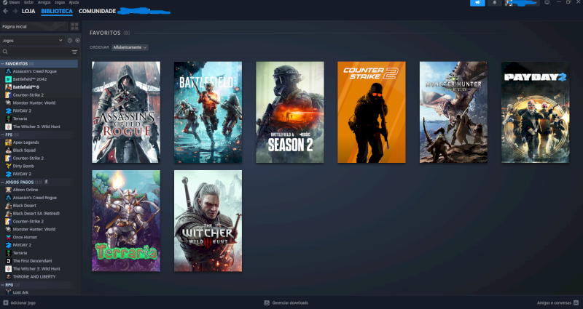Open the Jogos type dropdown

(x=32, y=41)
